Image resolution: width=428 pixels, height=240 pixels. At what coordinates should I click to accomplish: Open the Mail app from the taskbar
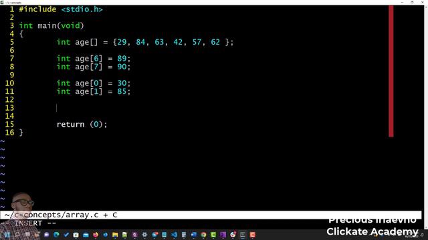(86, 235)
